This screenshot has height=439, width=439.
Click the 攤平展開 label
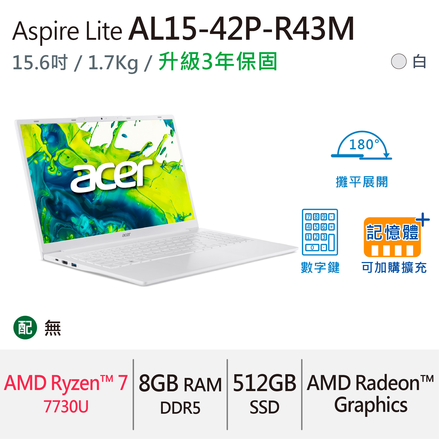[362, 182]
